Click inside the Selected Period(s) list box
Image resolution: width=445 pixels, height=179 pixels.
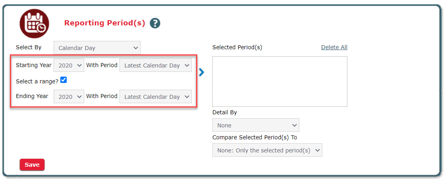(279, 81)
